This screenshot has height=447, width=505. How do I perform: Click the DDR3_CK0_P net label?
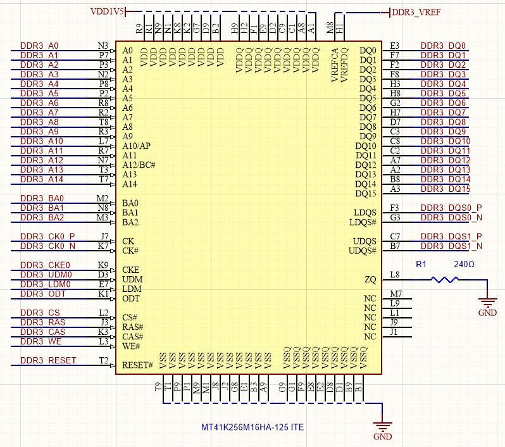pyautogui.click(x=47, y=237)
